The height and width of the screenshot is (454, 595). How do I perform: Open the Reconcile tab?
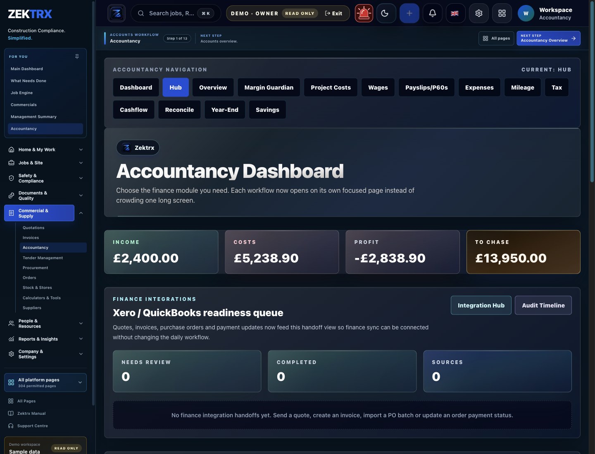point(179,110)
